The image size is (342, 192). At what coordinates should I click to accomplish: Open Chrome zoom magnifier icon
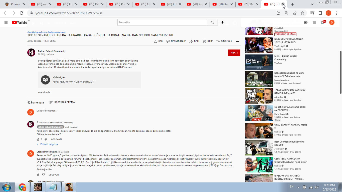tap(286, 13)
